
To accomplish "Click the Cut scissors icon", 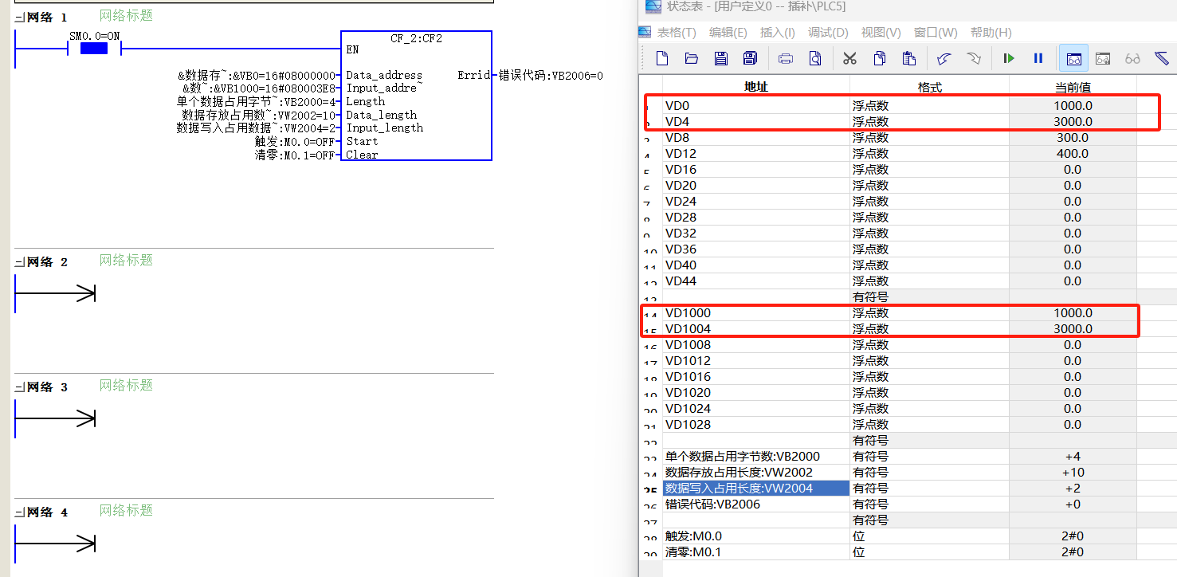I will point(849,58).
